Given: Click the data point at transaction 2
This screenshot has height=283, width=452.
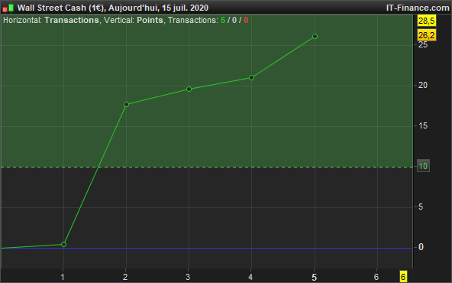Looking at the screenshot, I should [x=126, y=104].
